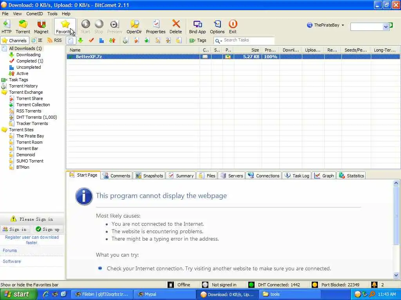This screenshot has height=300, width=401.
Task: Filter by uncompleted blue icon
Action: (x=101, y=40)
